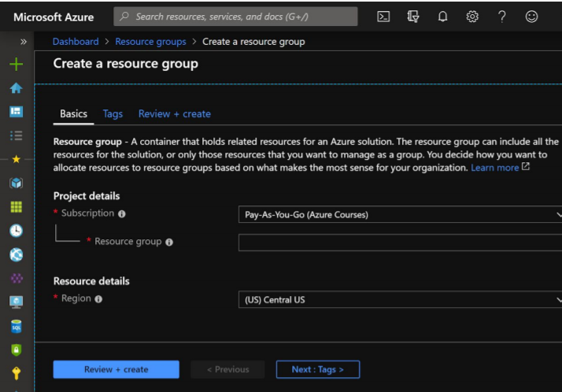Viewport: 562px width, 392px height.
Task: Click the green plus Create a resource icon
Action: pos(16,65)
